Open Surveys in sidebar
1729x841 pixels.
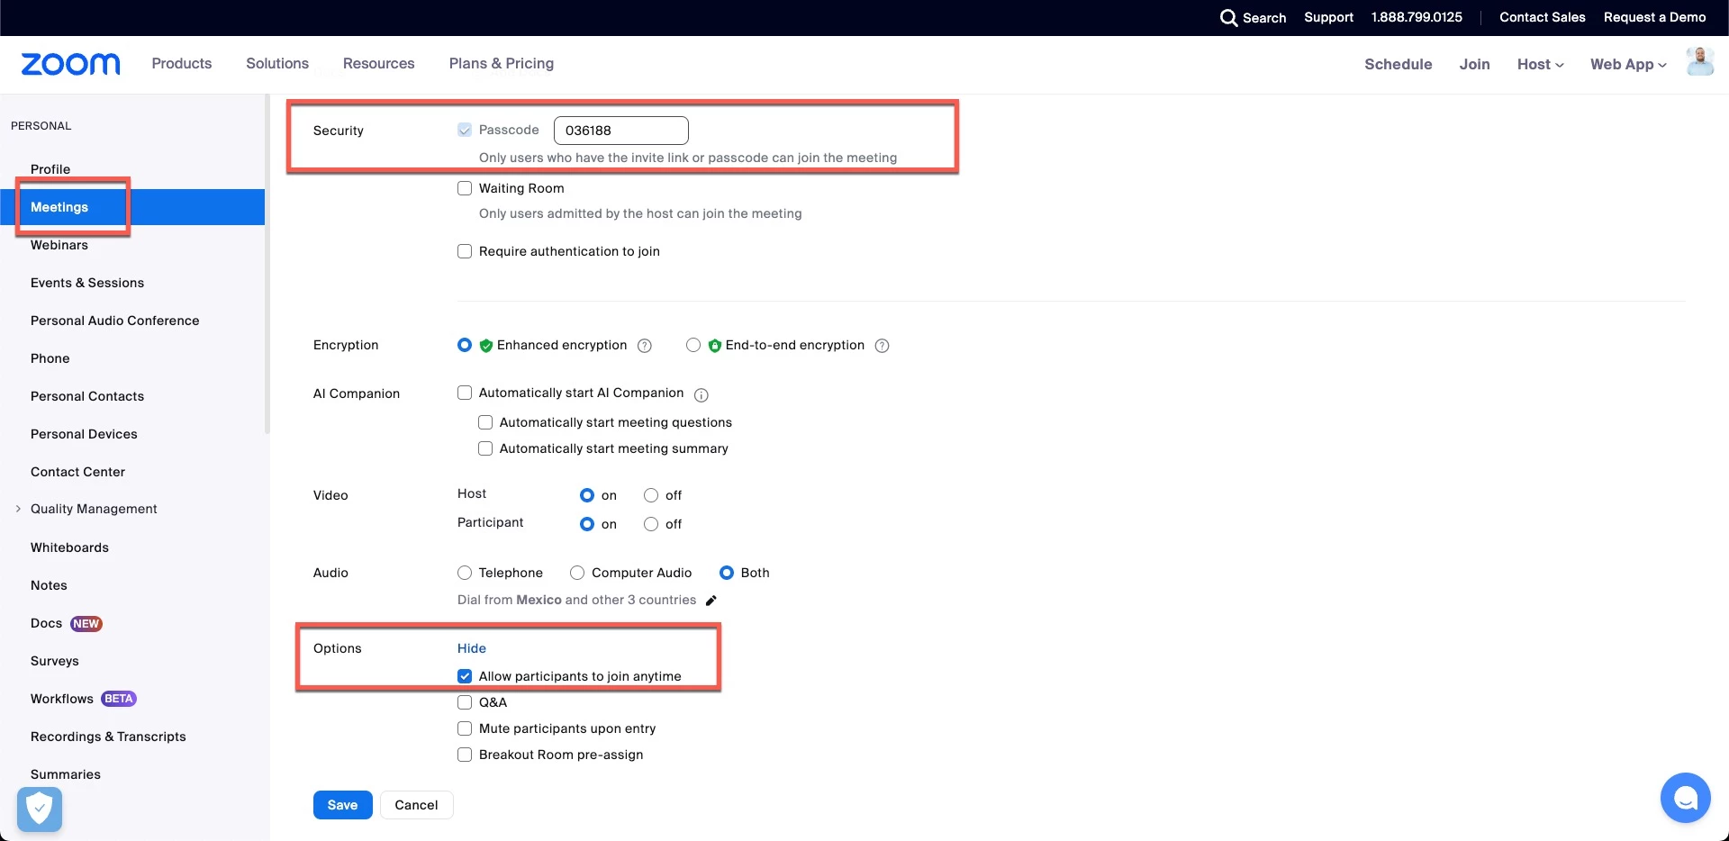[x=55, y=661]
